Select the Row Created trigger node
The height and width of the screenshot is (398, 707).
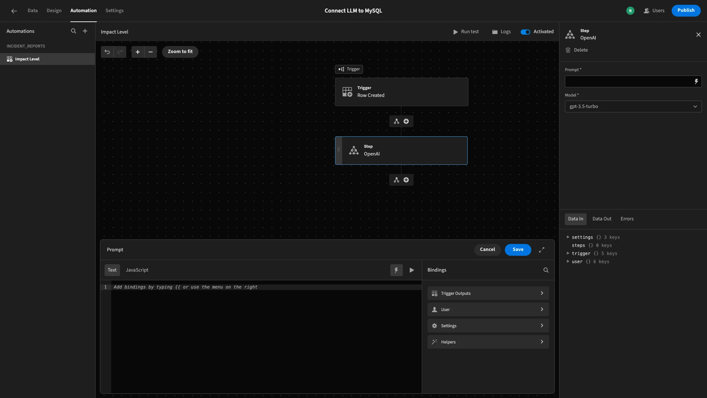(x=401, y=92)
